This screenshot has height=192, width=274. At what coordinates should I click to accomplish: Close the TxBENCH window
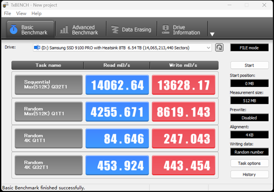click(x=263, y=5)
